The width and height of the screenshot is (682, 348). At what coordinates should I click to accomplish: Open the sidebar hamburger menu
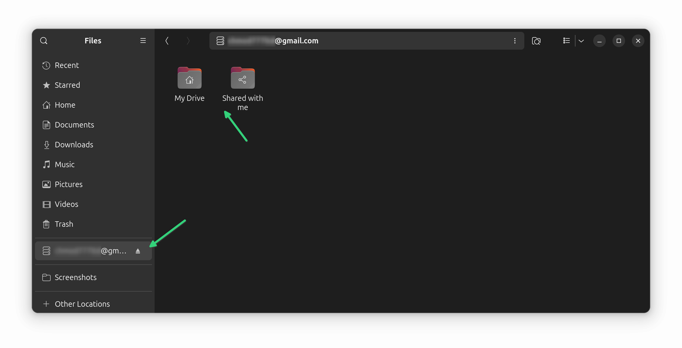pyautogui.click(x=143, y=41)
